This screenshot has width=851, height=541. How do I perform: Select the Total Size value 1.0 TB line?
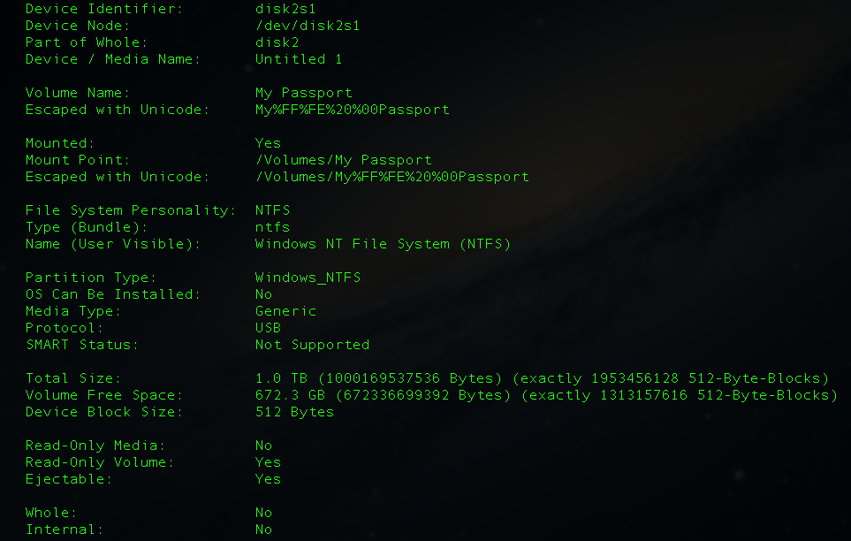[x=543, y=378]
